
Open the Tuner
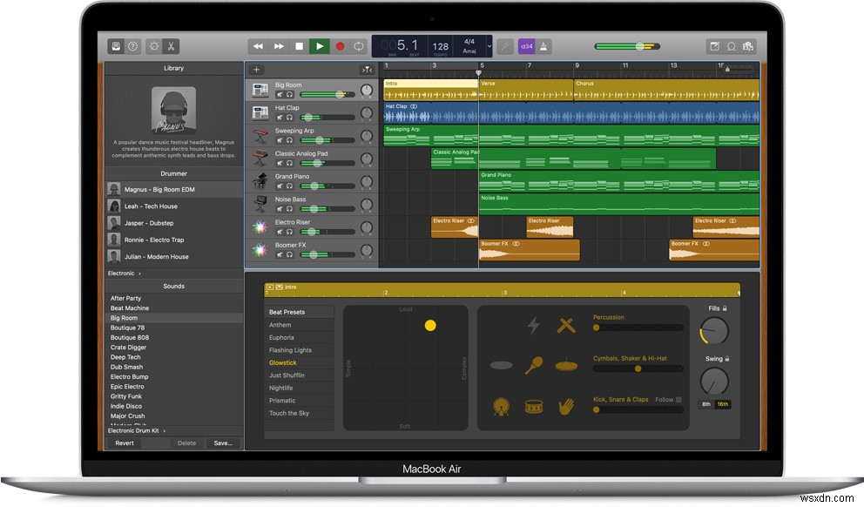(x=503, y=45)
